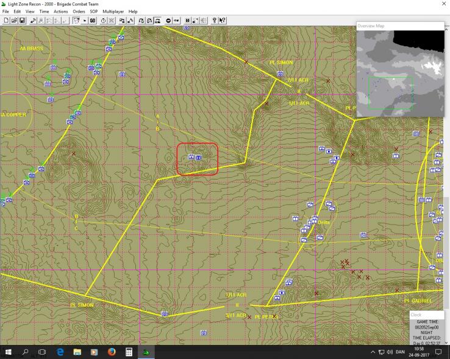450x359 pixels.
Task: Click the binoculars icon in the toolbar
Action: click(x=93, y=20)
